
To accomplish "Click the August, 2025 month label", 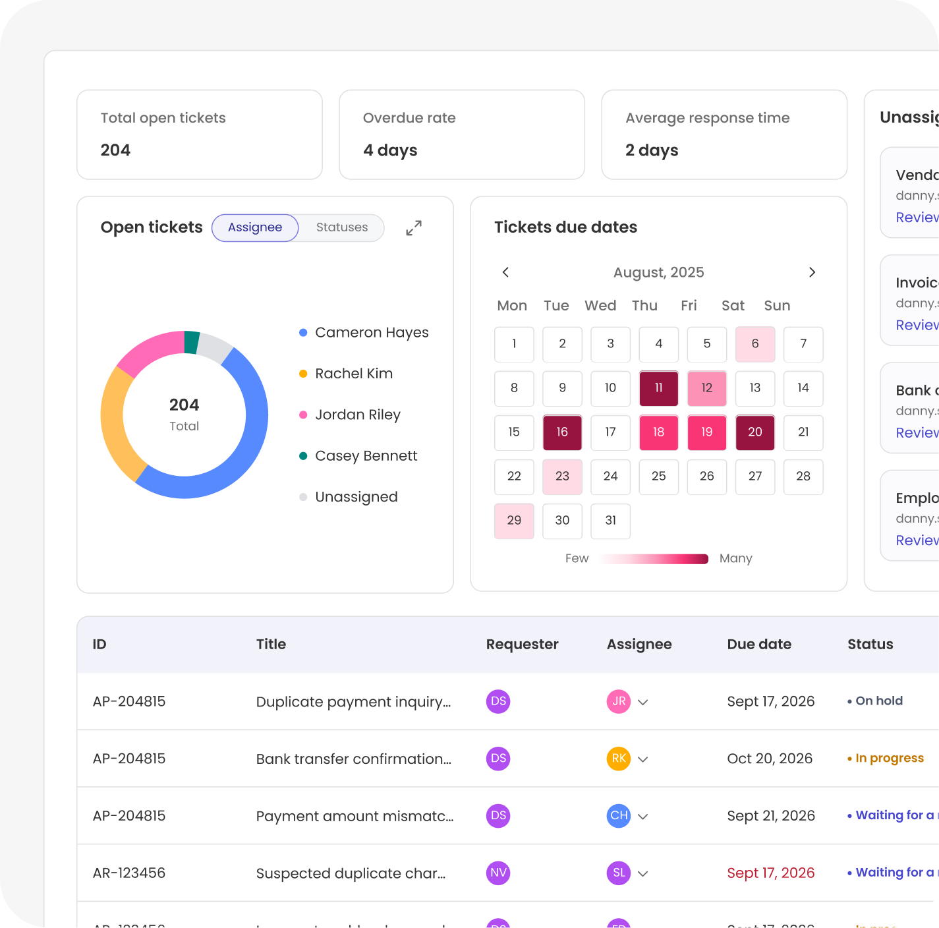I will click(x=659, y=273).
